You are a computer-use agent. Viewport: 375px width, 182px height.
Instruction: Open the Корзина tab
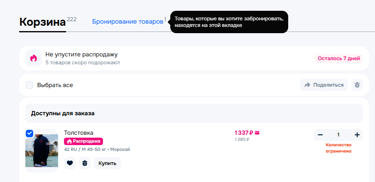42,22
